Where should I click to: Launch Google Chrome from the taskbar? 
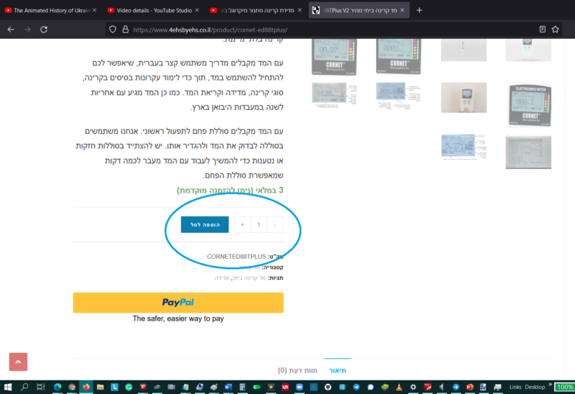[72, 387]
